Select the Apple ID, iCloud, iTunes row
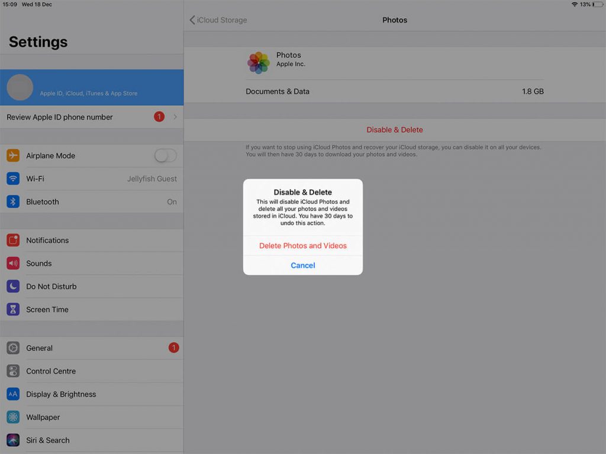 click(x=92, y=87)
